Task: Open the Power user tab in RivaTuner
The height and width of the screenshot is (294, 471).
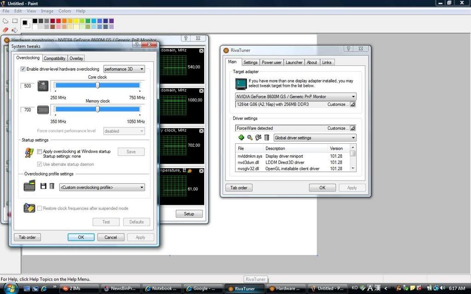Action: tap(271, 62)
